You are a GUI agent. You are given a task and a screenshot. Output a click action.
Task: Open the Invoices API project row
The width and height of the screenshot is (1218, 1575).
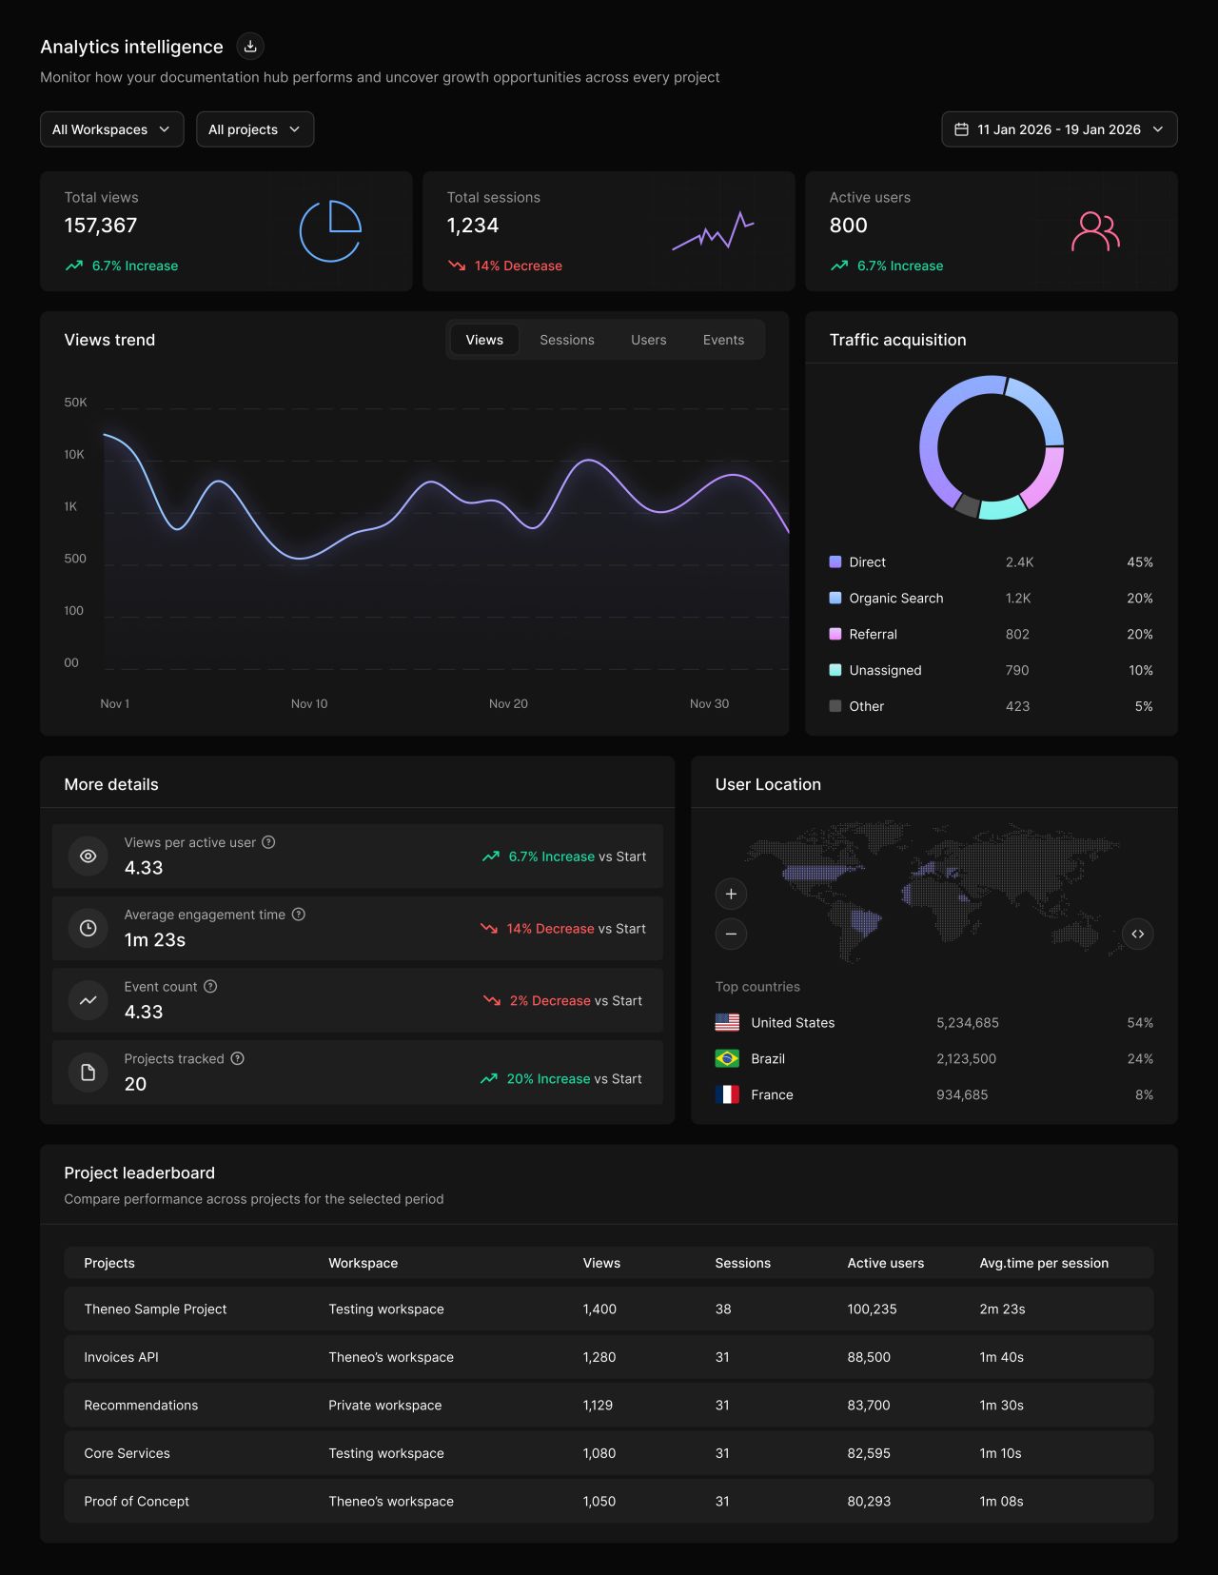click(x=609, y=1357)
